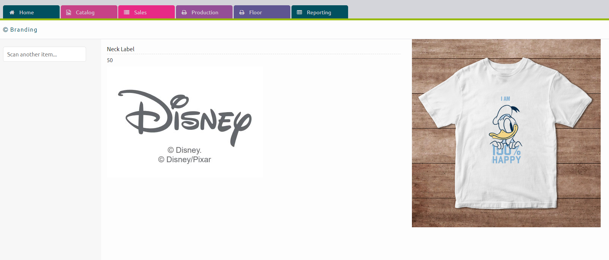The image size is (609, 260).
Task: Click the Branding copyright icon
Action: 6,30
